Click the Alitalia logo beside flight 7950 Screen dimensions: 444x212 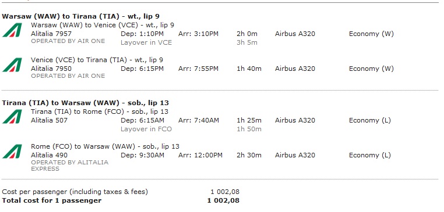click(x=12, y=65)
